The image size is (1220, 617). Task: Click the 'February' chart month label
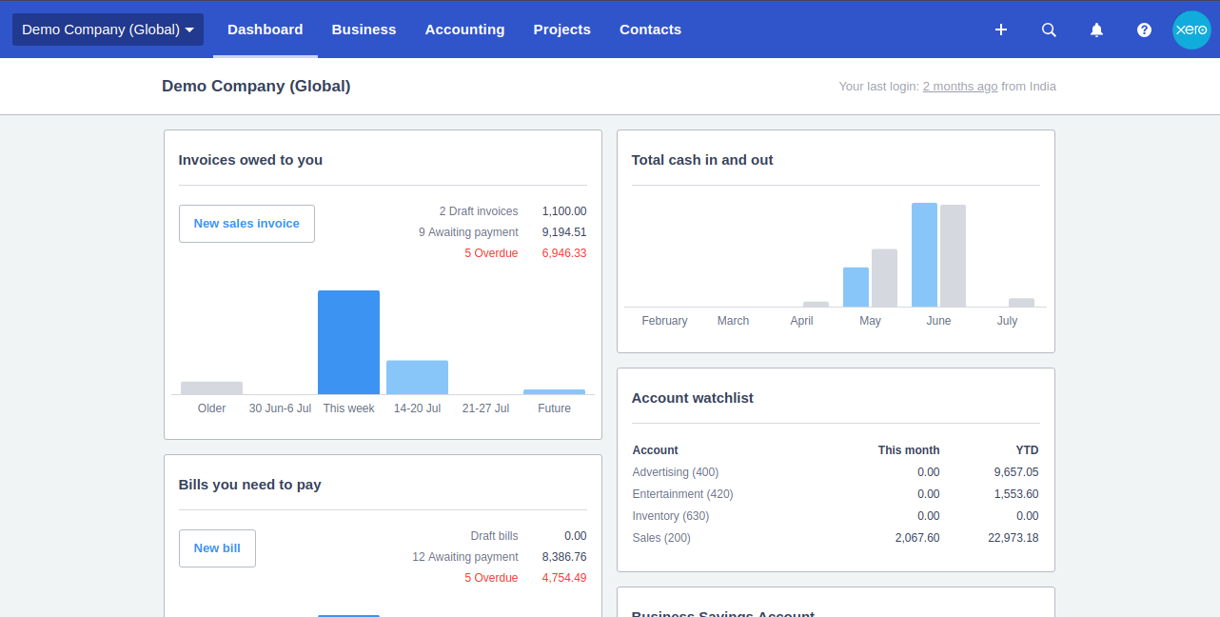(664, 321)
